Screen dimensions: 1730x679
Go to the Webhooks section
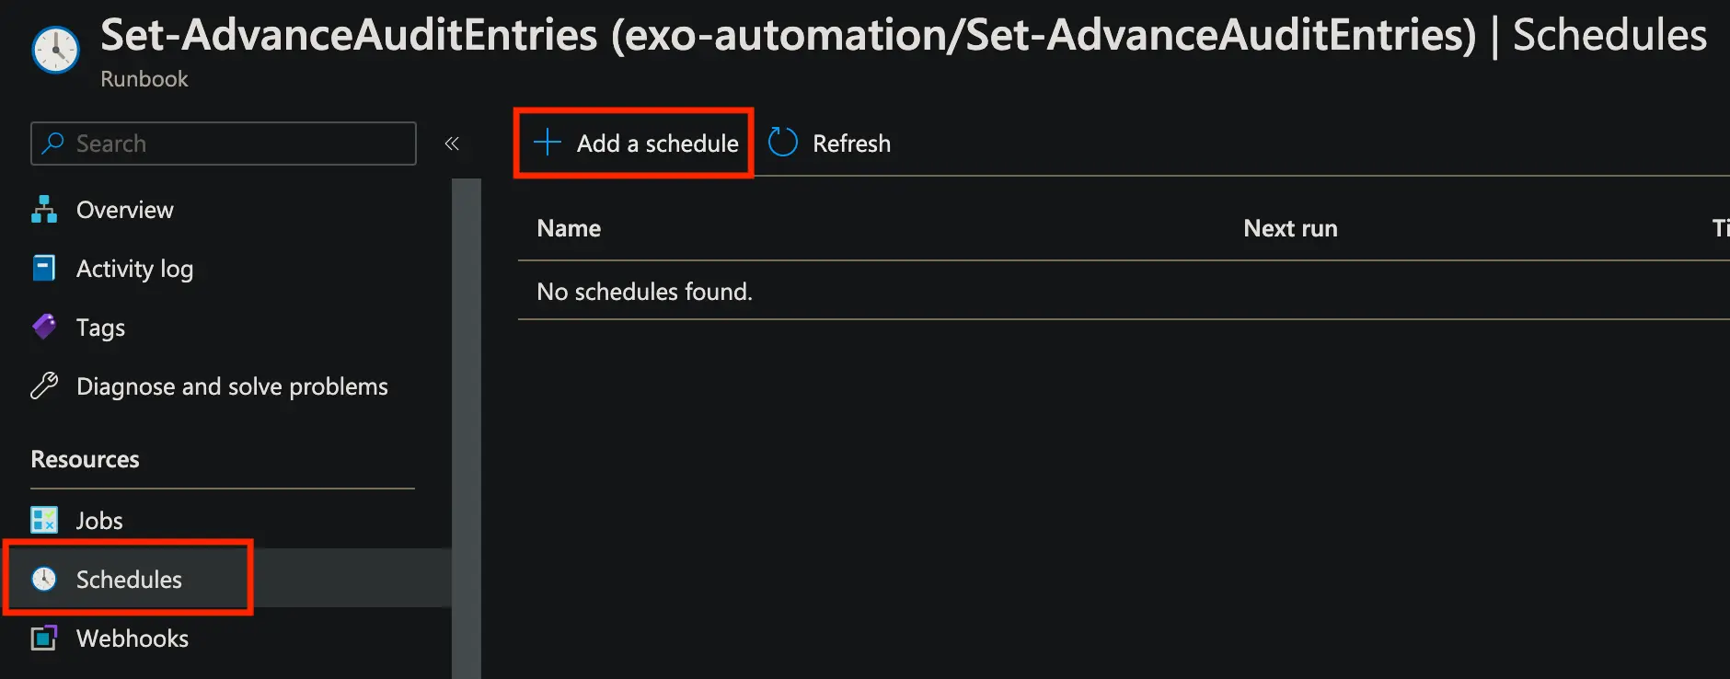132,639
